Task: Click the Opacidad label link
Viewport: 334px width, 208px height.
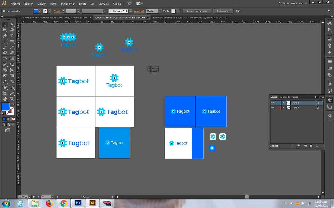Action: 139,11
